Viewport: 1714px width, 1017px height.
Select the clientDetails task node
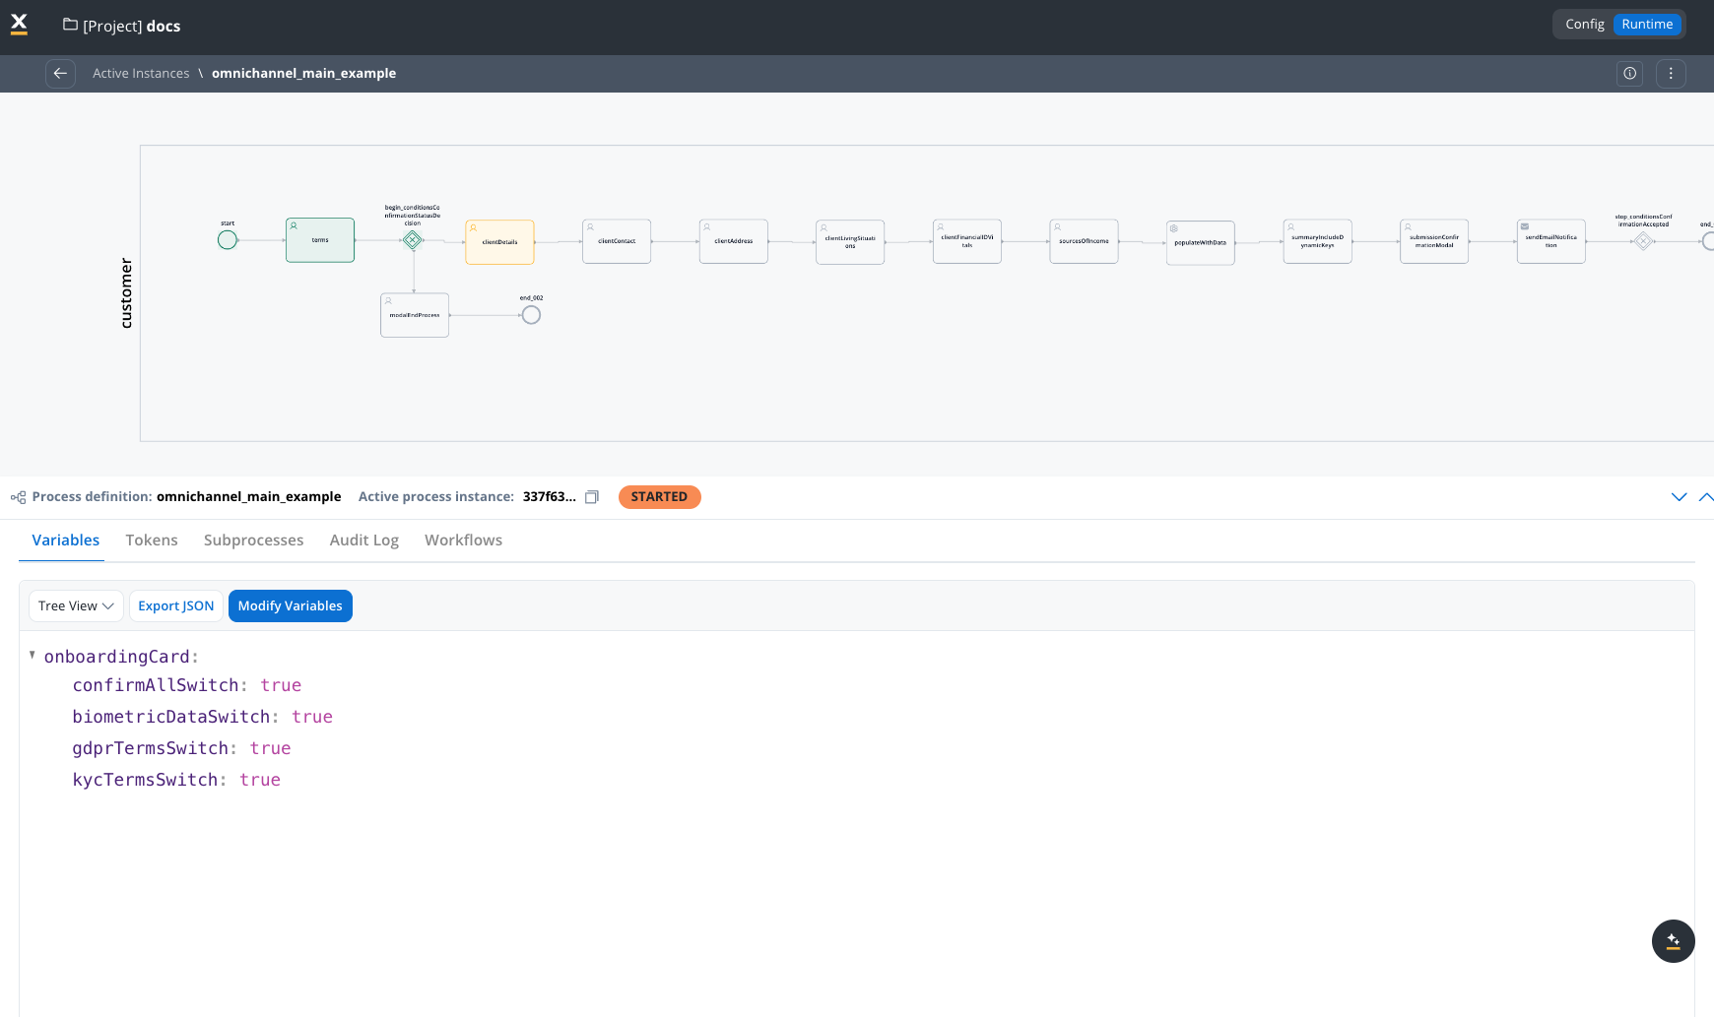click(499, 242)
